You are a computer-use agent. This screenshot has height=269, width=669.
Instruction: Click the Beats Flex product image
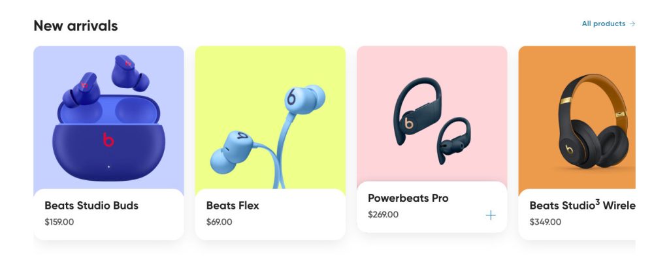pyautogui.click(x=270, y=118)
